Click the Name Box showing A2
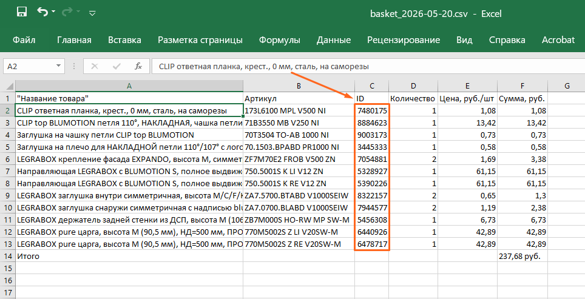The height and width of the screenshot is (299, 585). tap(29, 66)
